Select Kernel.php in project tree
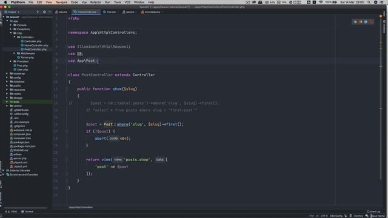The image size is (388, 218). tap(25, 58)
